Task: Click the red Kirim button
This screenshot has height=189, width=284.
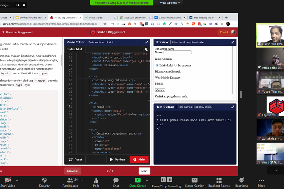Action: point(139,160)
